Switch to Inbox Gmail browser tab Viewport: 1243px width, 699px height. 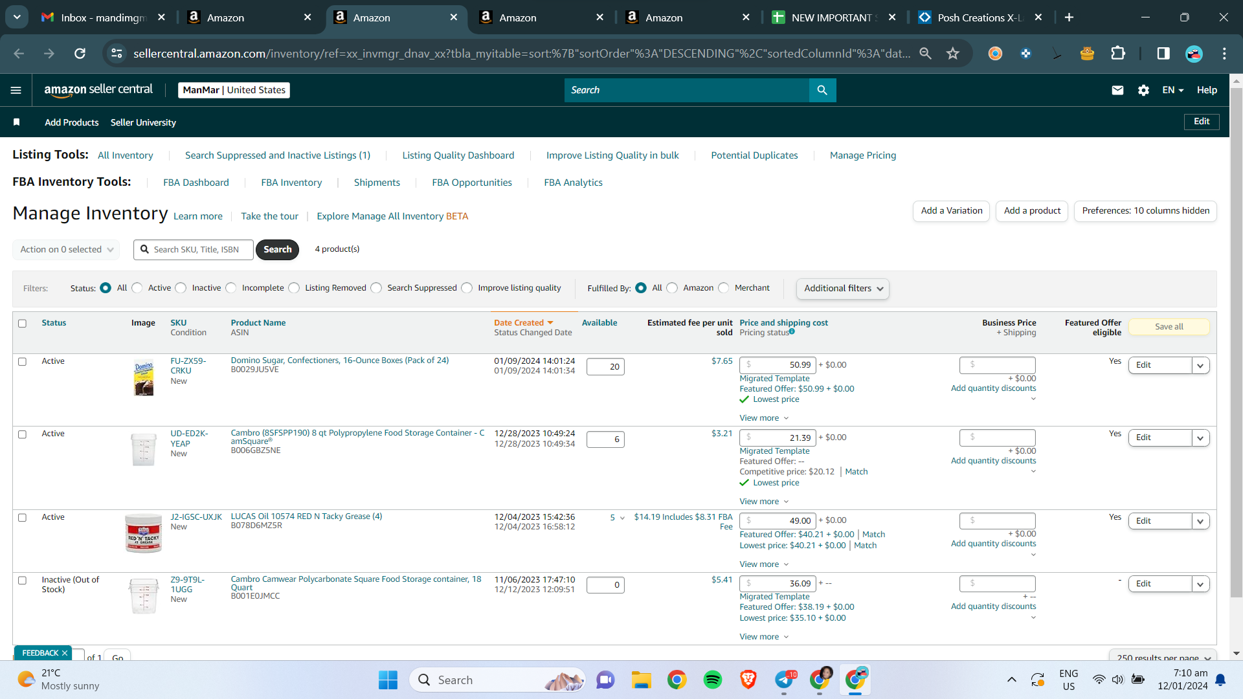[102, 17]
